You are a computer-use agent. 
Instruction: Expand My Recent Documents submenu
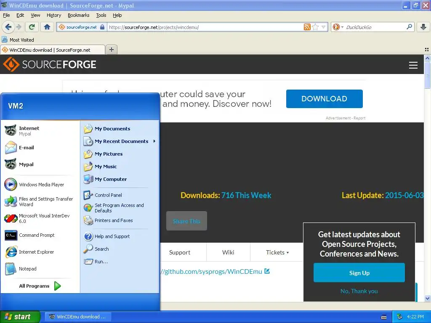(120, 141)
